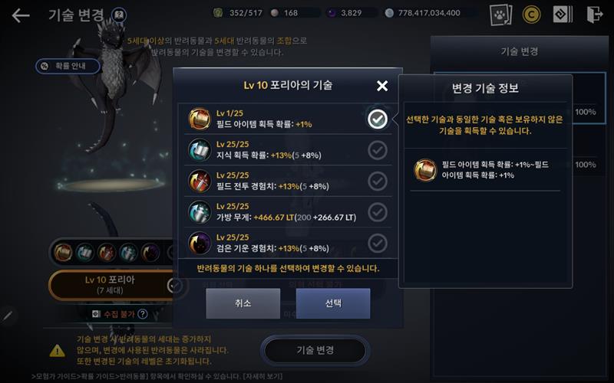This screenshot has height=383, width=614.
Task: Open the gold coin shop icon
Action: [531, 15]
